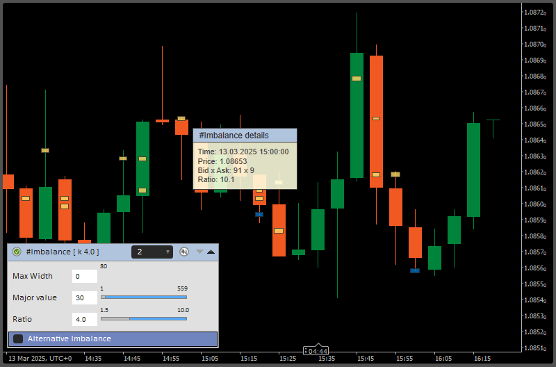Click the 15:05 time label on axis
This screenshot has width=556, height=367.
click(x=210, y=359)
